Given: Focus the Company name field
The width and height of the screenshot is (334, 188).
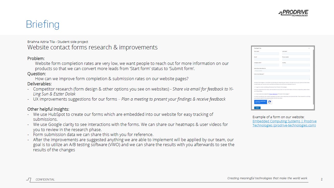Looking at the screenshot, I should point(267,65).
